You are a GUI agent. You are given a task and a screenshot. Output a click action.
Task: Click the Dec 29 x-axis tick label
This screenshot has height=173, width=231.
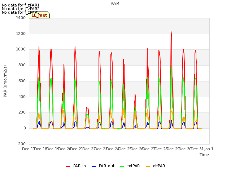(173, 149)
